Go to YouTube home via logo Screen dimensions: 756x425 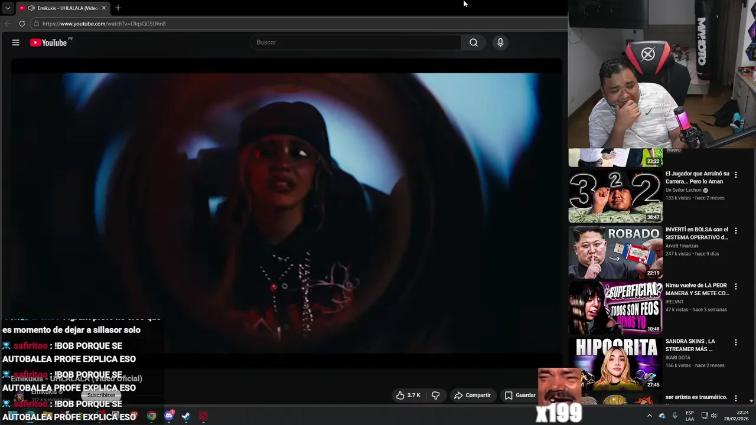48,42
